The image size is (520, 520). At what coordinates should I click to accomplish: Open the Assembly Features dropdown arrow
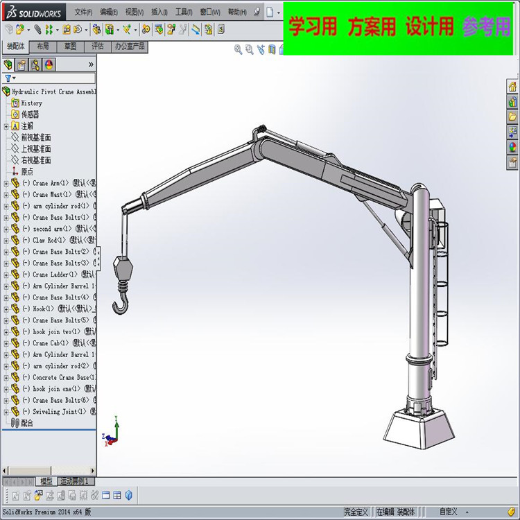click(x=118, y=31)
